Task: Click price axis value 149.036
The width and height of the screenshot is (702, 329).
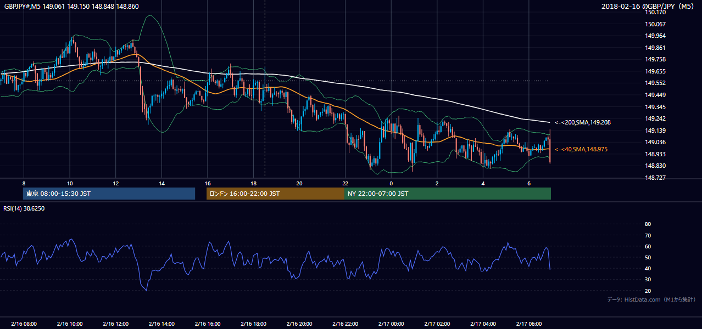Action: (x=655, y=143)
